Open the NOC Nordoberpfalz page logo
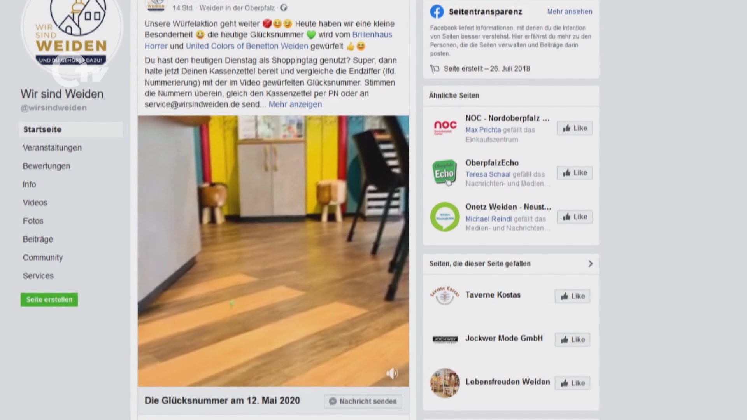The image size is (747, 420). (x=445, y=128)
